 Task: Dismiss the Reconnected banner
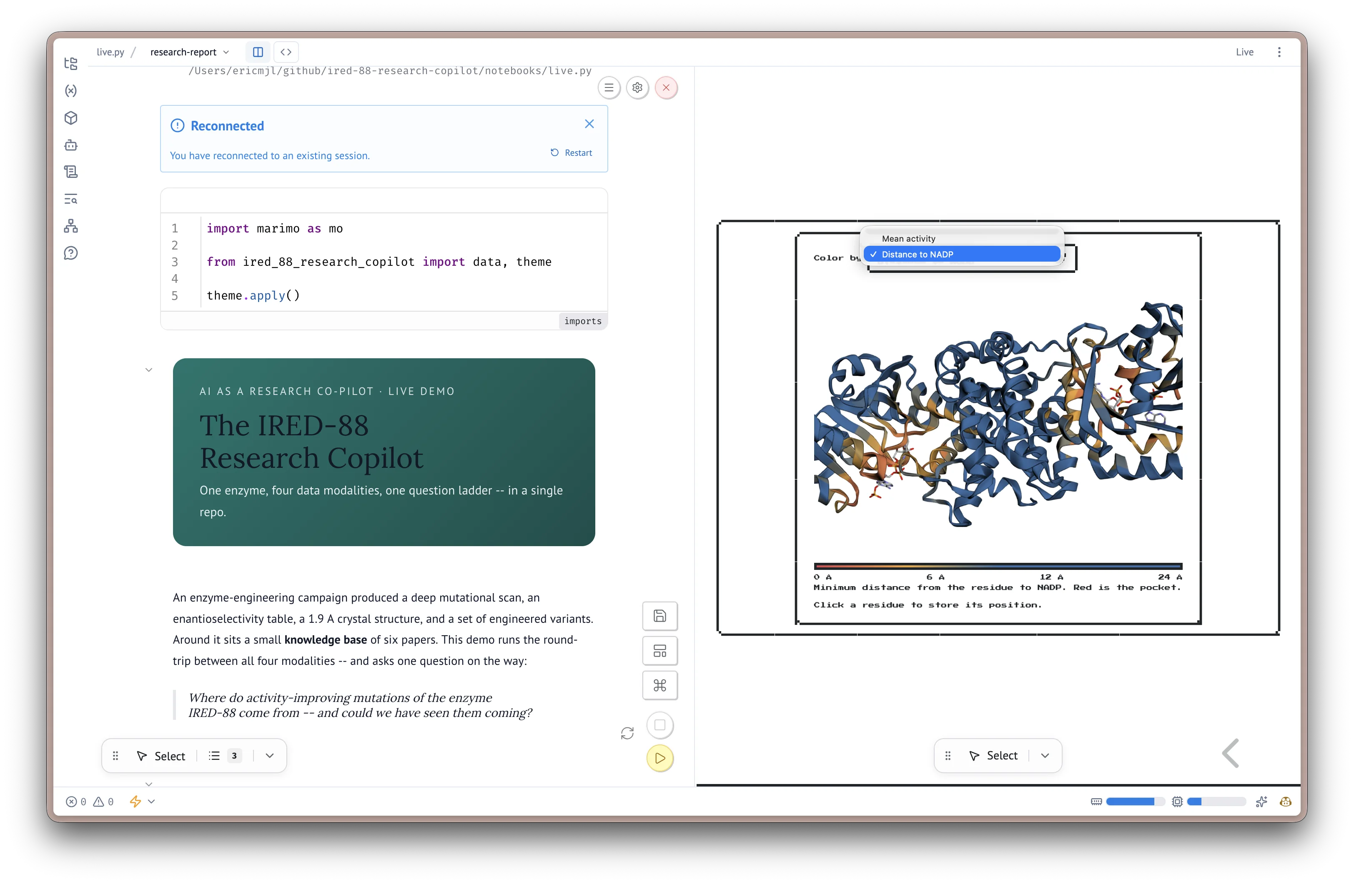coord(589,124)
